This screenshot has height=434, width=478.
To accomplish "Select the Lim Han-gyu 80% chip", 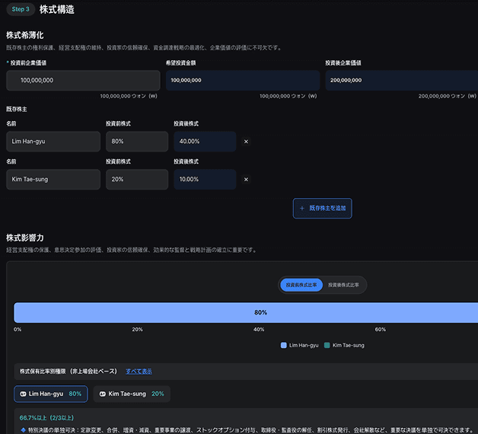I will coord(51,394).
